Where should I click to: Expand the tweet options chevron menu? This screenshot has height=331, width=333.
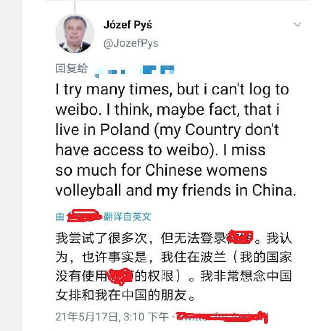tap(297, 24)
